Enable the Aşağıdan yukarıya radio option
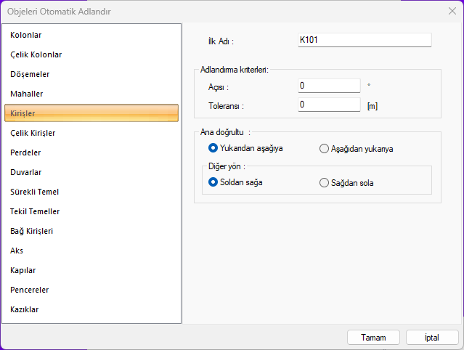Image resolution: width=464 pixels, height=350 pixels. point(325,149)
